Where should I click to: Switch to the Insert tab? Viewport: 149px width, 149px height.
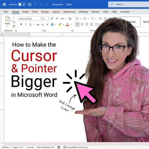(25, 12)
